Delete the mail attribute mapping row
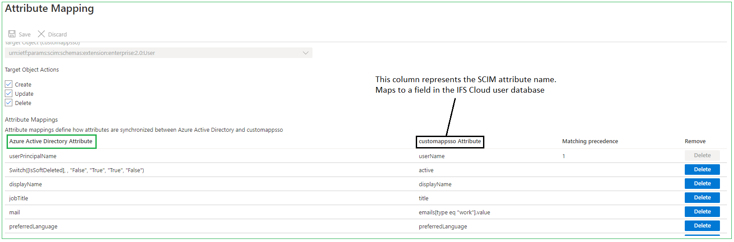This screenshot has width=734, height=242. [x=702, y=212]
